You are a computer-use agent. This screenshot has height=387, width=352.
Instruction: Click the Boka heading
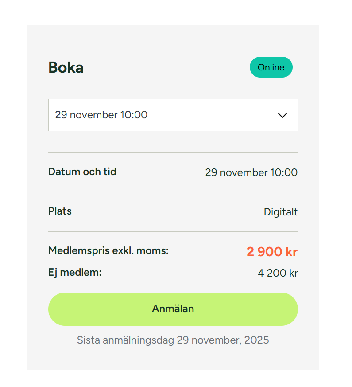coord(66,68)
